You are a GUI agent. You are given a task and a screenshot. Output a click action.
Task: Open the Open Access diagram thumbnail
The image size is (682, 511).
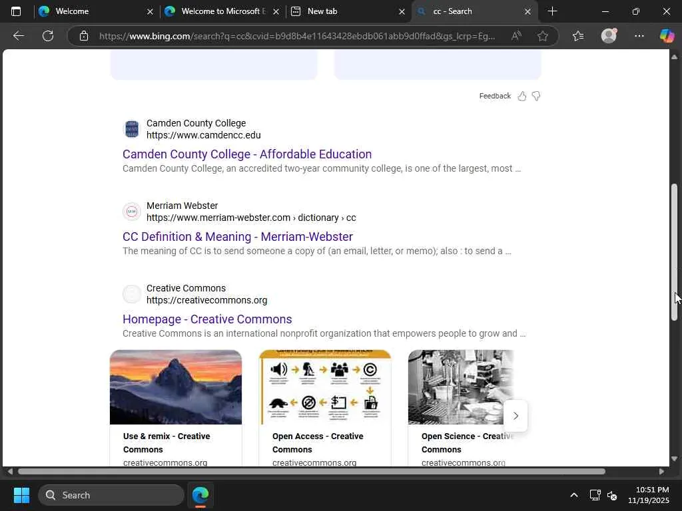tap(325, 387)
